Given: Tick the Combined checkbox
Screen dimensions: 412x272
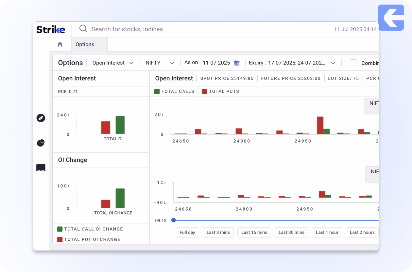Looking at the screenshot, I should tap(353, 63).
